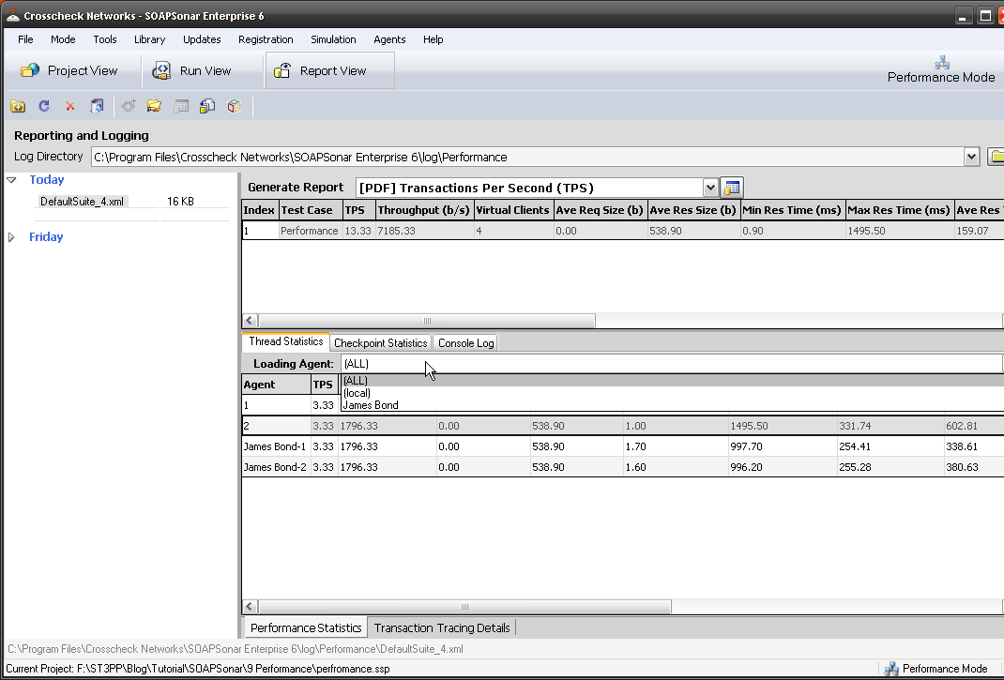Image resolution: width=1004 pixels, height=680 pixels.
Task: Switch to the Thread Statistics tab
Action: point(285,342)
